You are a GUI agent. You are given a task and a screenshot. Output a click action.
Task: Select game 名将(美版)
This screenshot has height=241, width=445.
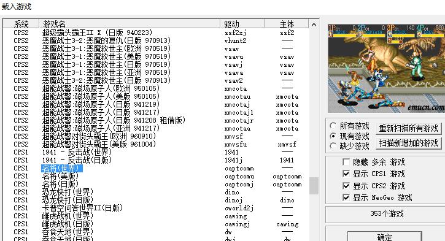[60, 176]
